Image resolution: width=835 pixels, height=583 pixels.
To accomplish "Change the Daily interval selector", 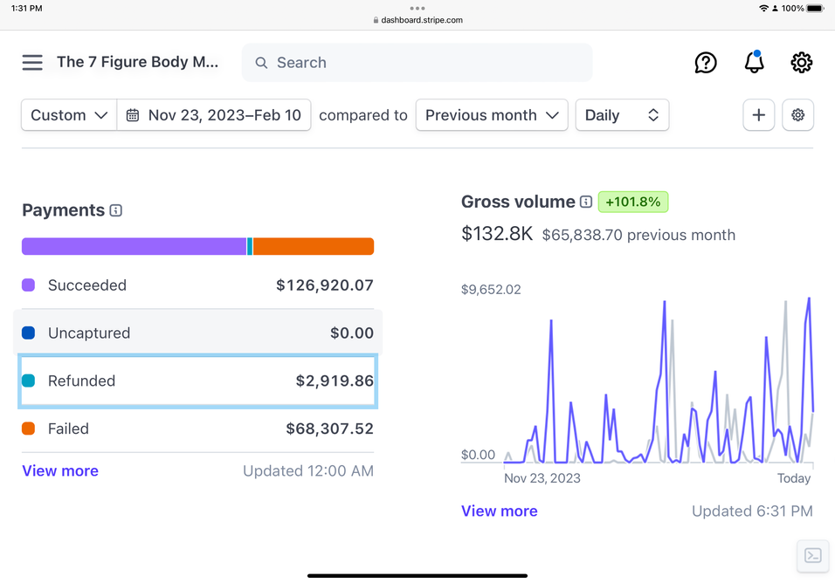I will pyautogui.click(x=622, y=115).
